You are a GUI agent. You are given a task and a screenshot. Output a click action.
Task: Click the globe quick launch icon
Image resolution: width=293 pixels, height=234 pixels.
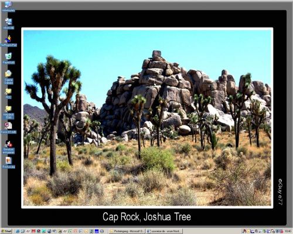coord(49,231)
